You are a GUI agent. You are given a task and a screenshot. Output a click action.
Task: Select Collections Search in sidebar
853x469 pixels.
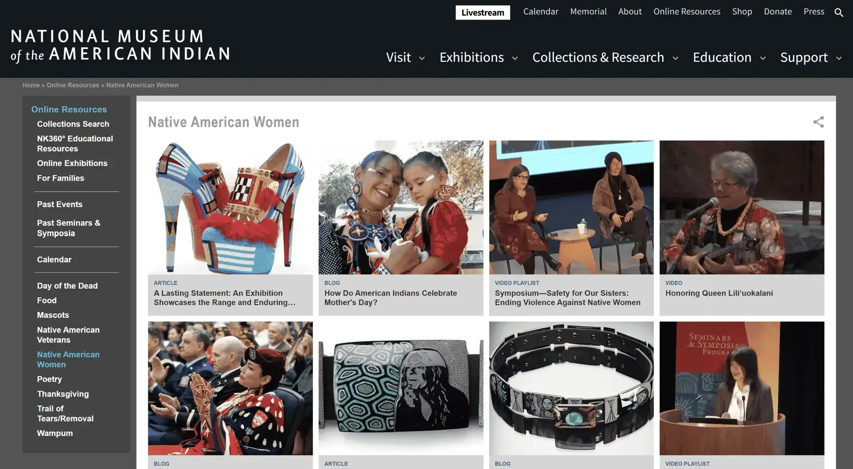(73, 124)
